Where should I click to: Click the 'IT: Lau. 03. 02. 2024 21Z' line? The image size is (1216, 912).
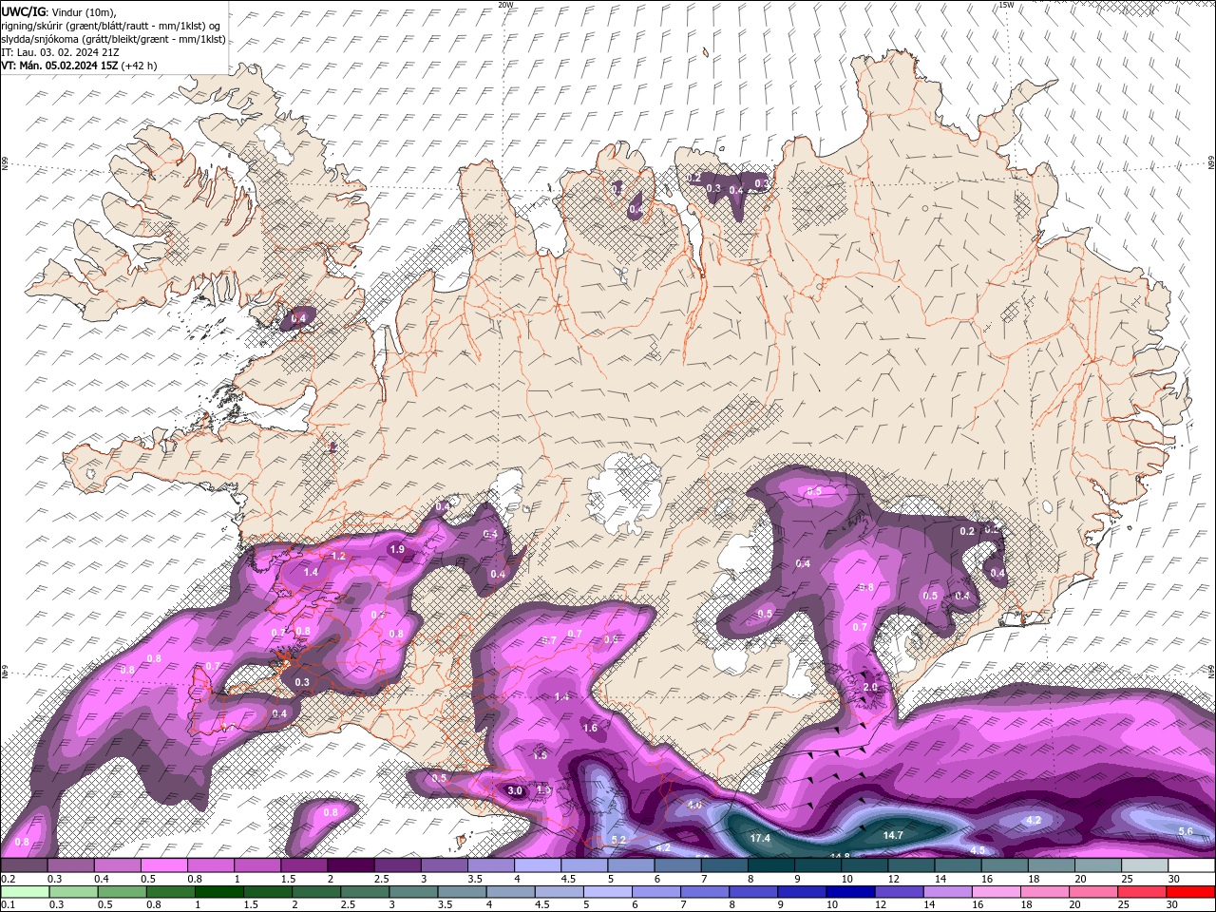(60, 52)
